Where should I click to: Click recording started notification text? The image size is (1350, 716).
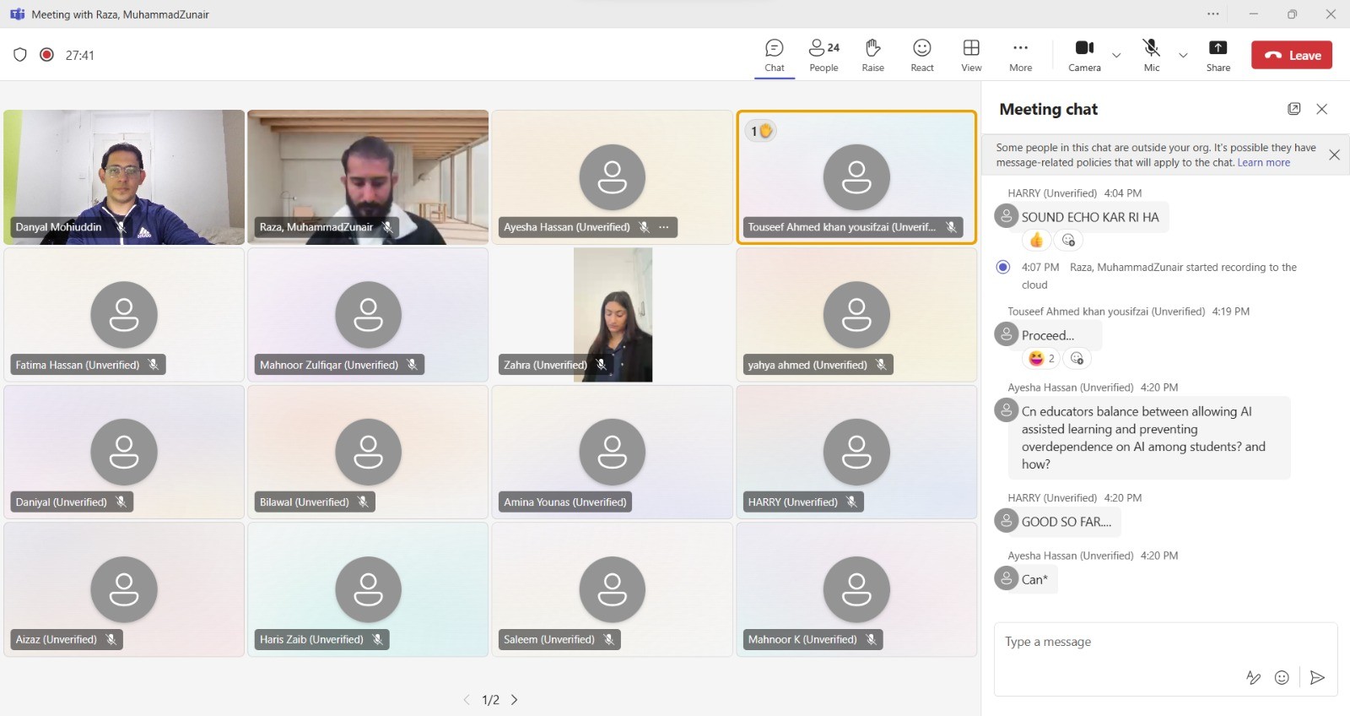pyautogui.click(x=1159, y=276)
